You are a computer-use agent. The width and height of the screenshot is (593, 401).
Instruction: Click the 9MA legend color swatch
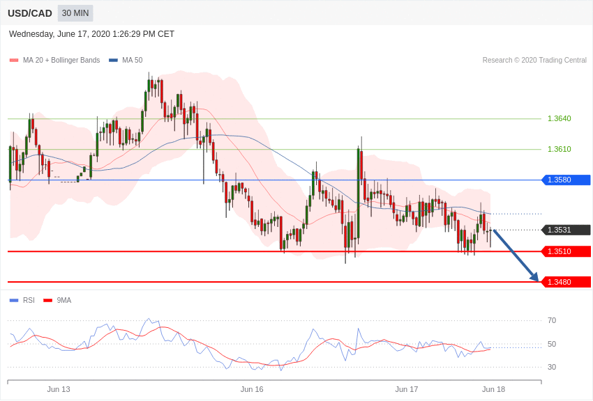click(48, 300)
